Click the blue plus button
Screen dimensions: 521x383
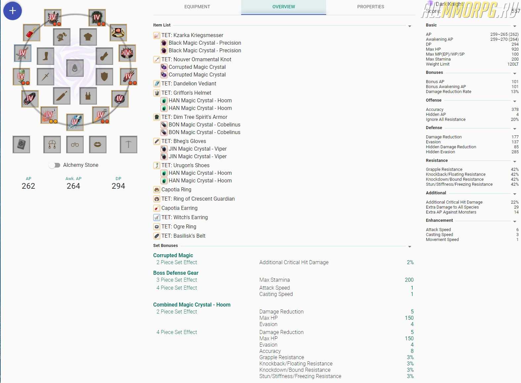(x=13, y=11)
